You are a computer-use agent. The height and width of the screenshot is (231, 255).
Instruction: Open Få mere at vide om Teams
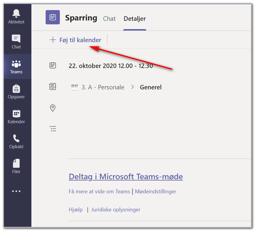point(100,192)
